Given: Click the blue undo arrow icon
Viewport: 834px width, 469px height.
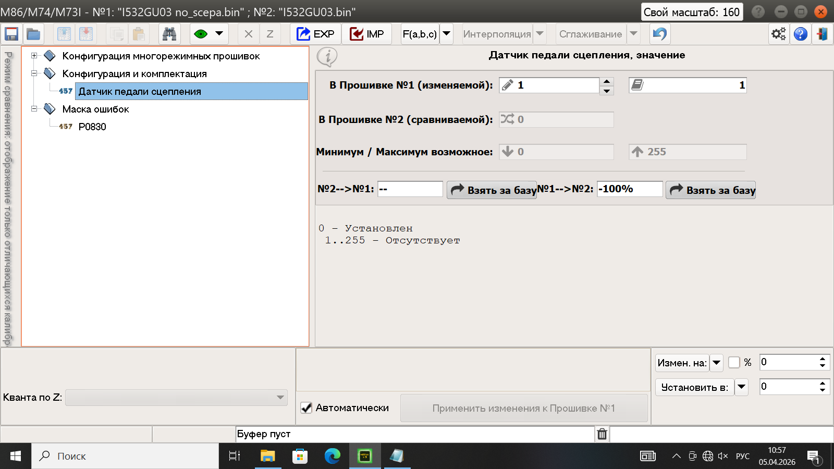Looking at the screenshot, I should (659, 34).
